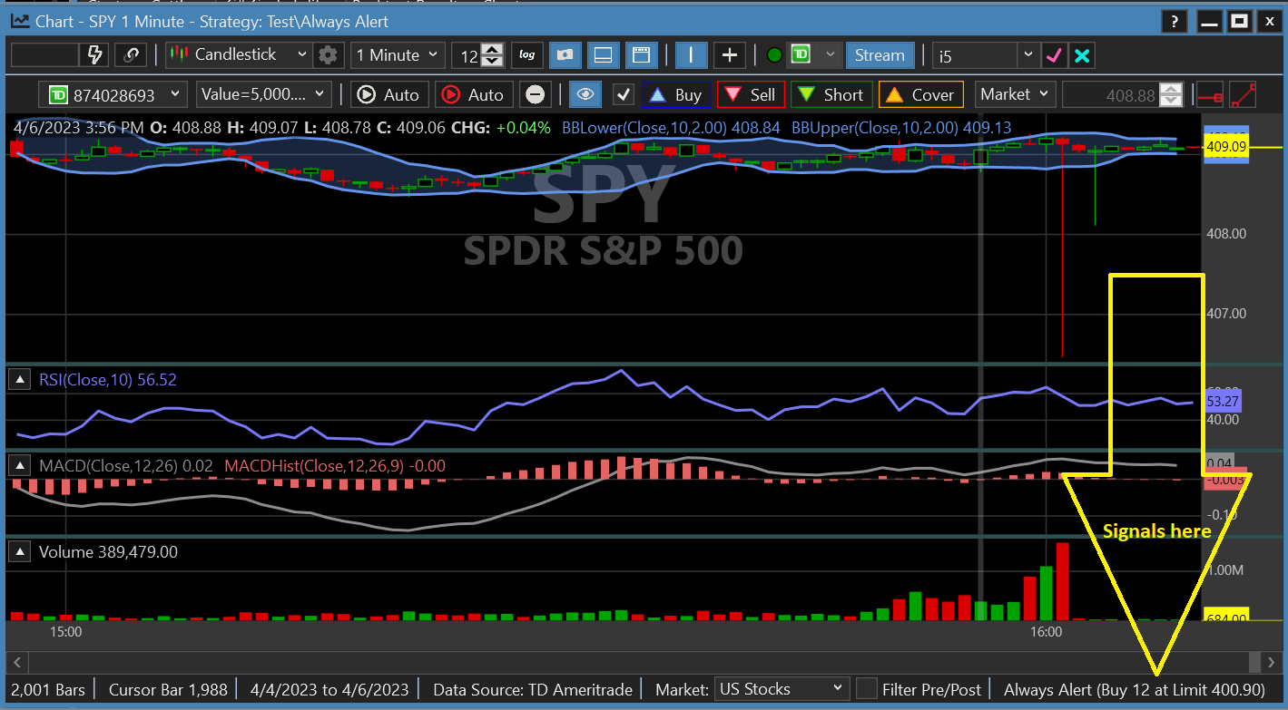Click the chain link icon button

click(x=132, y=54)
